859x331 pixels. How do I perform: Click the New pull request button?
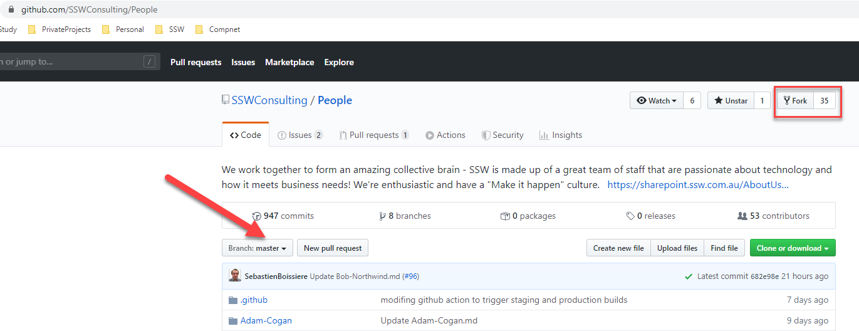tap(333, 248)
